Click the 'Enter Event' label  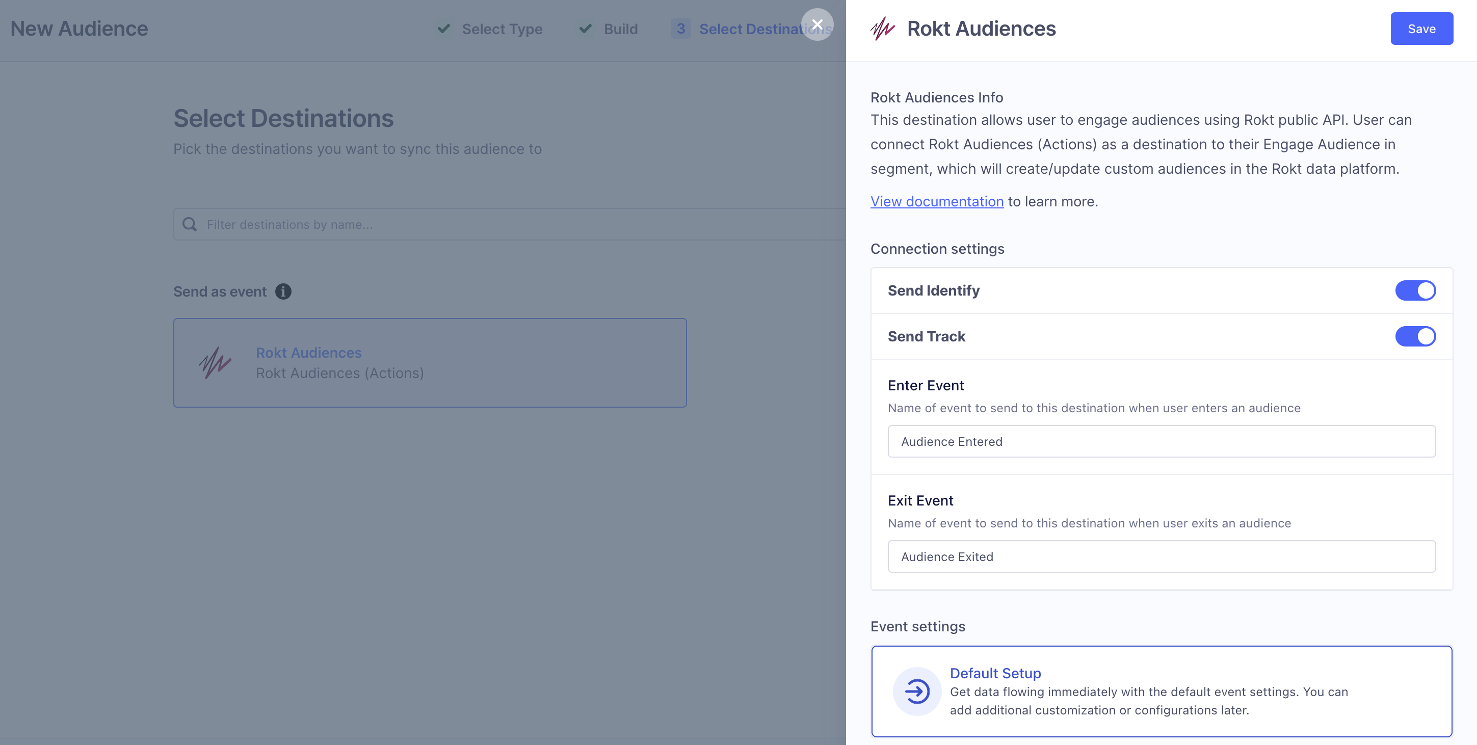pyautogui.click(x=926, y=385)
